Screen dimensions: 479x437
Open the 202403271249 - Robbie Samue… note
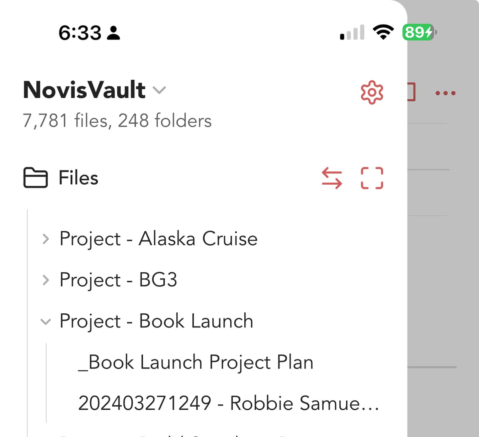click(x=228, y=403)
